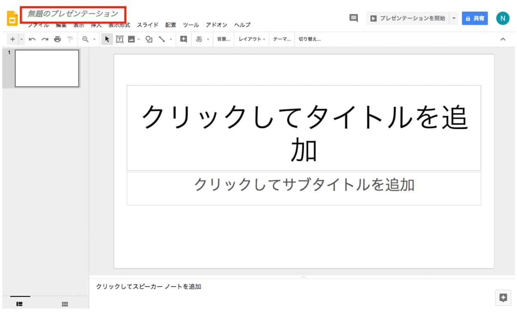Click the blue 共有 share button
This screenshot has width=517, height=318.
[x=475, y=19]
